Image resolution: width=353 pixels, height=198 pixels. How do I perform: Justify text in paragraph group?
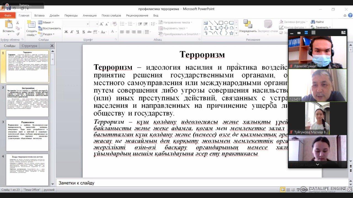(x=139, y=32)
